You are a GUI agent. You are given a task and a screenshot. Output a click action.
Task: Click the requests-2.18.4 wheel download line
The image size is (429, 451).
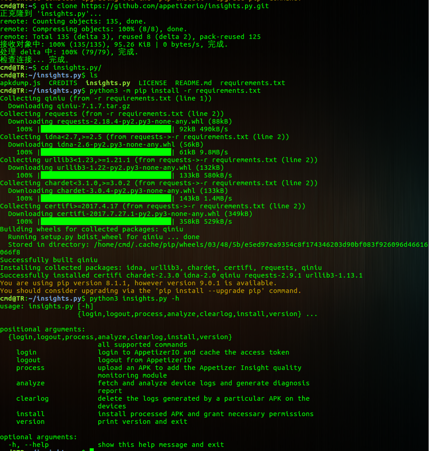(120, 121)
